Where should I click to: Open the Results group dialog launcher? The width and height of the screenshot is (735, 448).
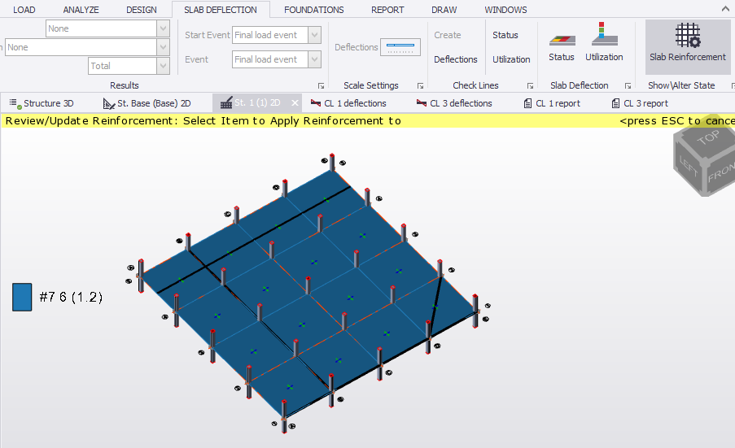(x=321, y=85)
